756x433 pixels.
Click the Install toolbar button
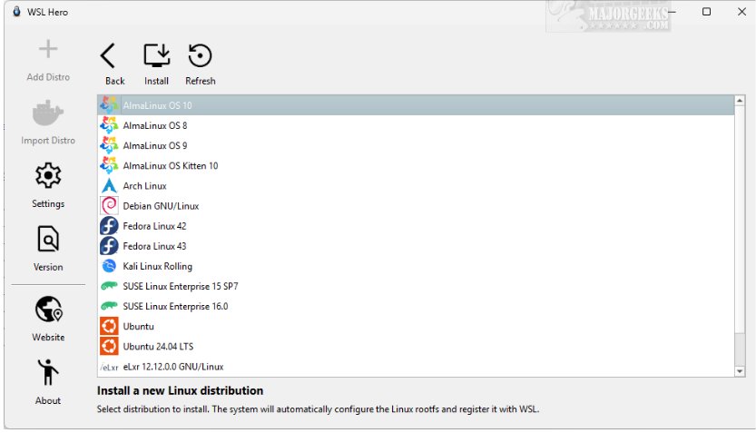click(x=157, y=64)
